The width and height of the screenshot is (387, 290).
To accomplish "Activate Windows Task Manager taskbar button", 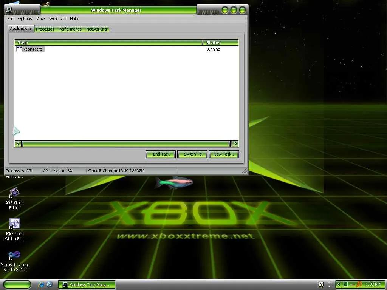I will click(x=87, y=285).
